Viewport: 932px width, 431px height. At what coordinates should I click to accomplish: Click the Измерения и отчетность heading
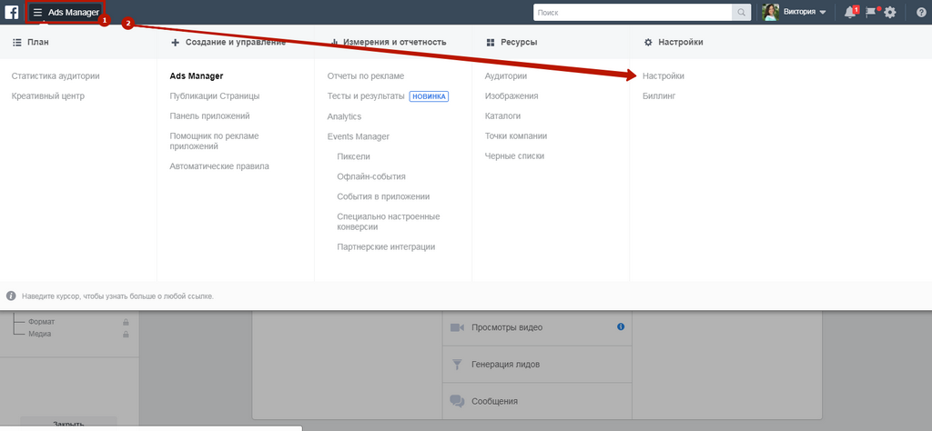pos(387,42)
